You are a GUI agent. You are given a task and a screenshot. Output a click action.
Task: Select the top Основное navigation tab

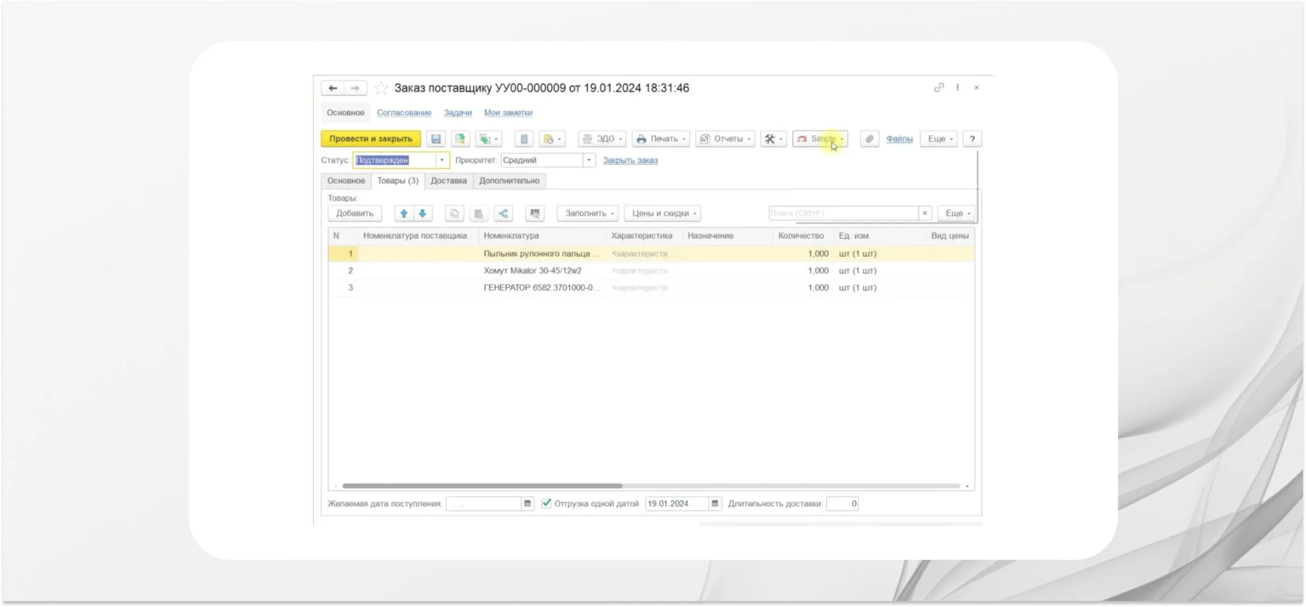(346, 113)
